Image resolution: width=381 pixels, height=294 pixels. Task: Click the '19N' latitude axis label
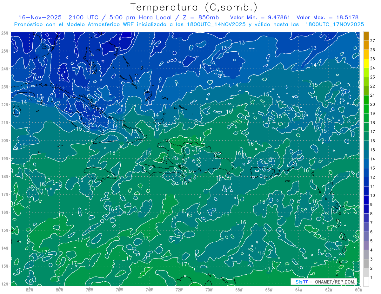coord(4,159)
